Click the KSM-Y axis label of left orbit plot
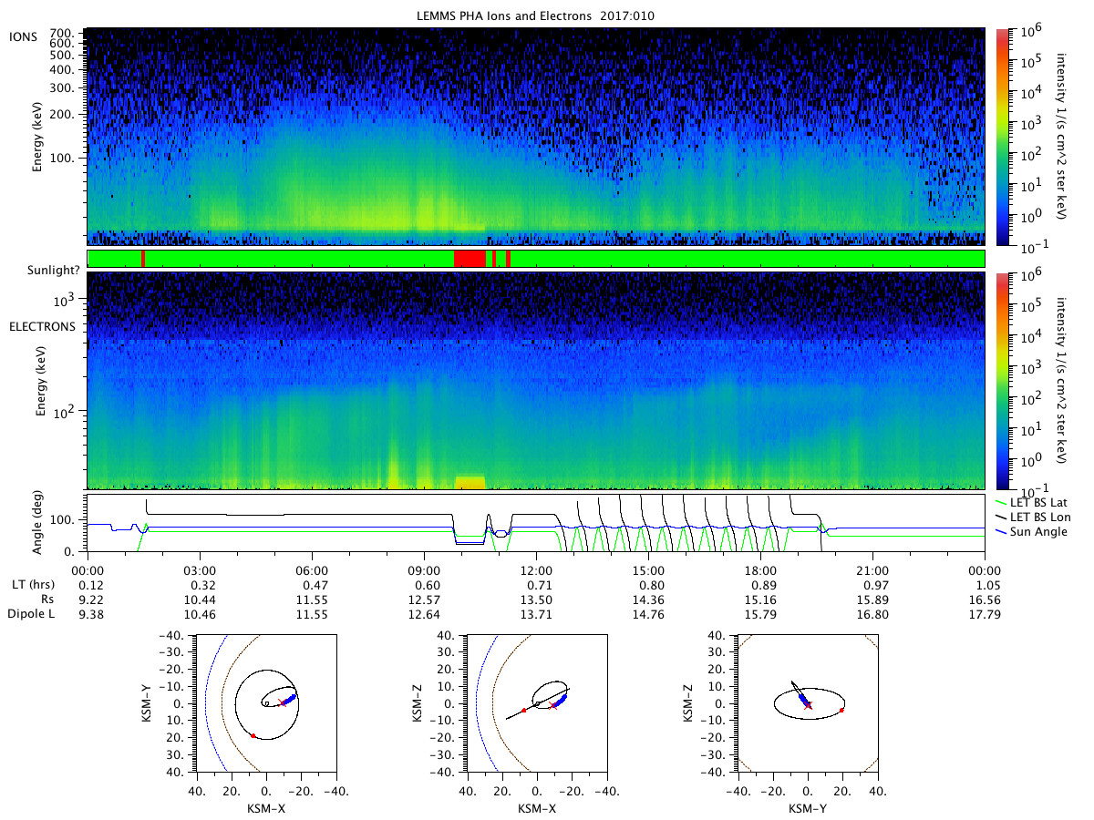This screenshot has width=1094, height=820. pos(148,703)
